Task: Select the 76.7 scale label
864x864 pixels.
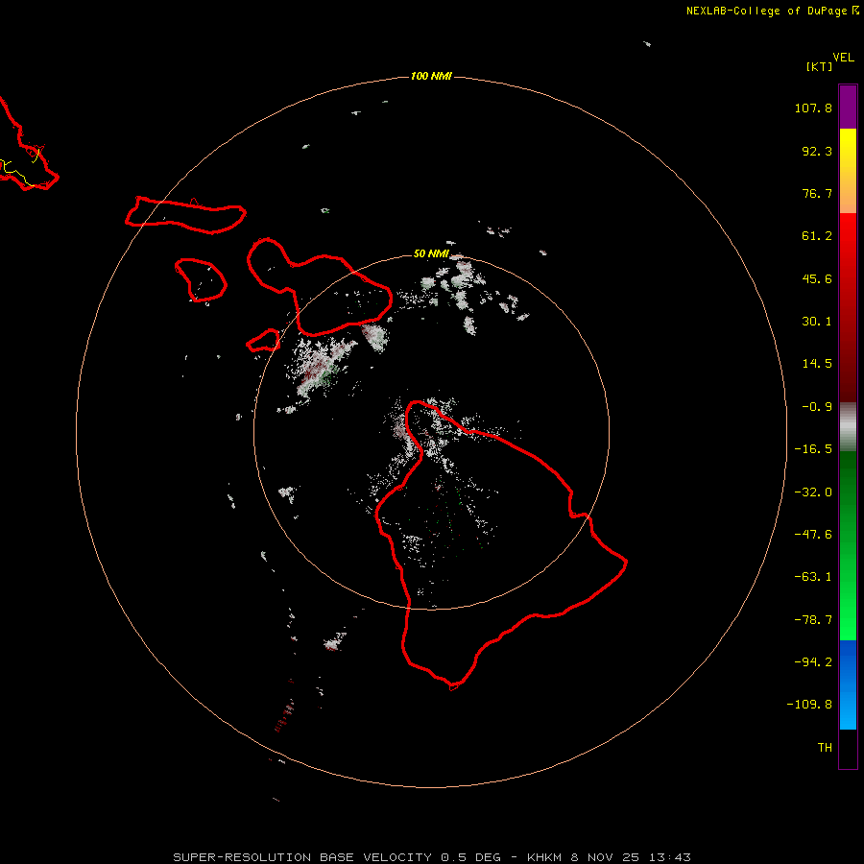Action: (817, 193)
